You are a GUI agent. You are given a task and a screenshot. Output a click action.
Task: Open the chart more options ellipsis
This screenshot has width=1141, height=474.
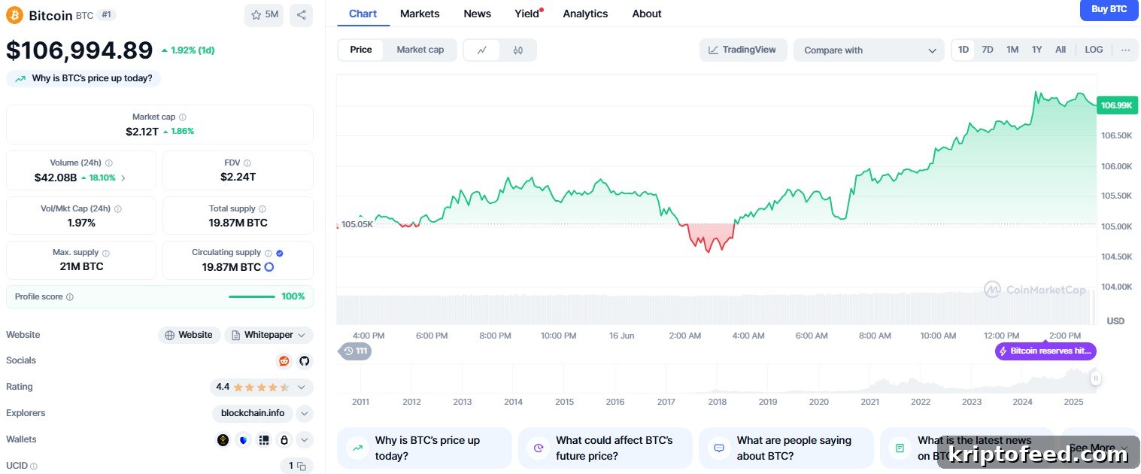click(x=1125, y=50)
